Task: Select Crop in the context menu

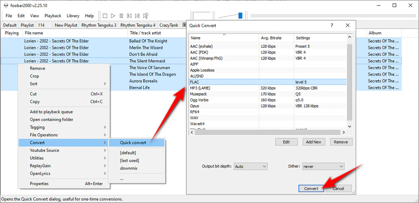Action: (x=64, y=76)
